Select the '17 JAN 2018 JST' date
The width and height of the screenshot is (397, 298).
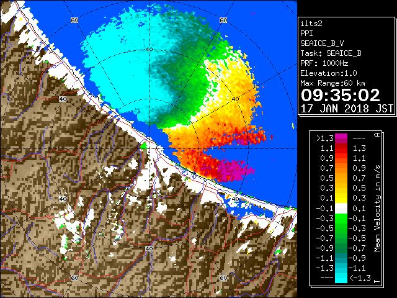tap(347, 109)
